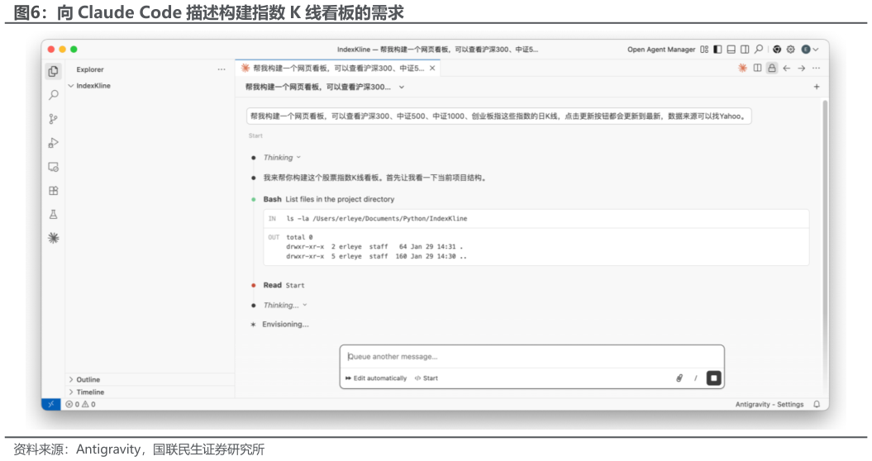This screenshot has height=461, width=872.
Task: Toggle secondary sidebar visibility icon
Action: 745,50
